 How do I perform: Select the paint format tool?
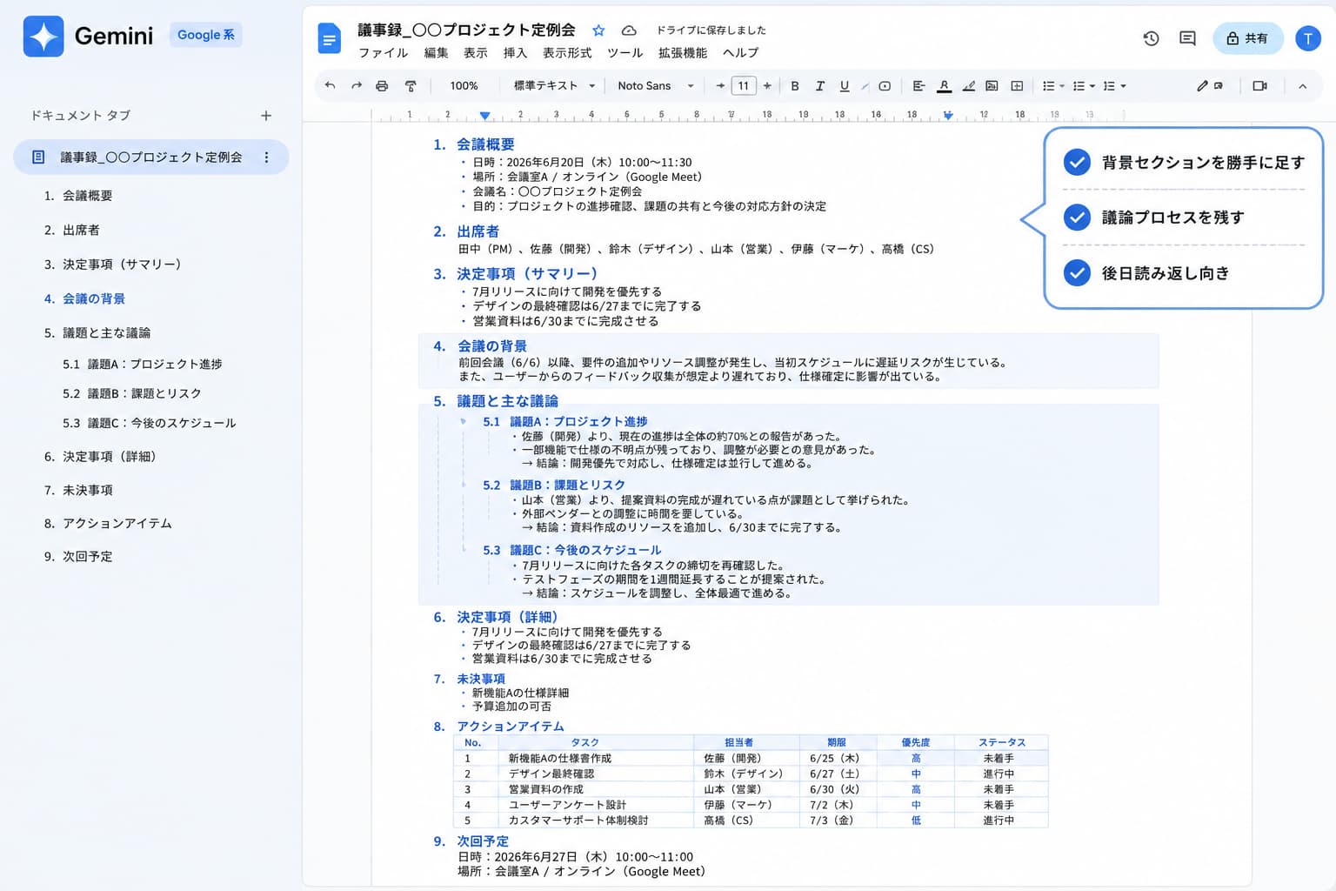click(411, 86)
